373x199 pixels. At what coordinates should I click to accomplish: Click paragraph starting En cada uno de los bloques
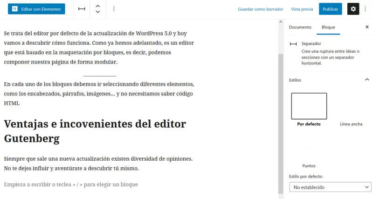99,94
